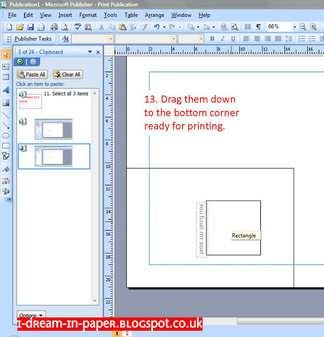Select the Picture Frame tool
Image resolution: width=324 pixels, height=337 pixels.
tap(6, 103)
